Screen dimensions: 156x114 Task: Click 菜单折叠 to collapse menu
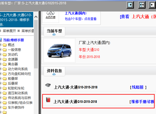pyautogui.click(x=28, y=31)
